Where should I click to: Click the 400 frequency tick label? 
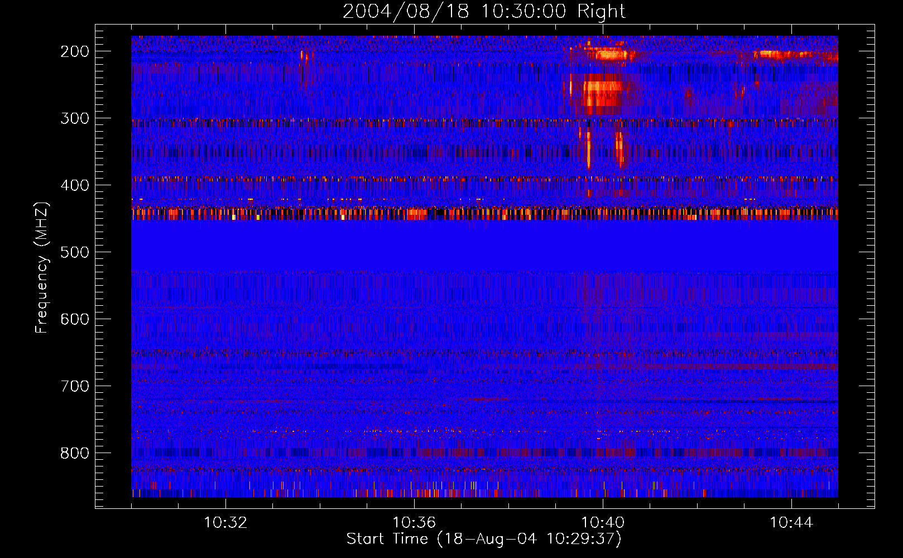coord(75,185)
